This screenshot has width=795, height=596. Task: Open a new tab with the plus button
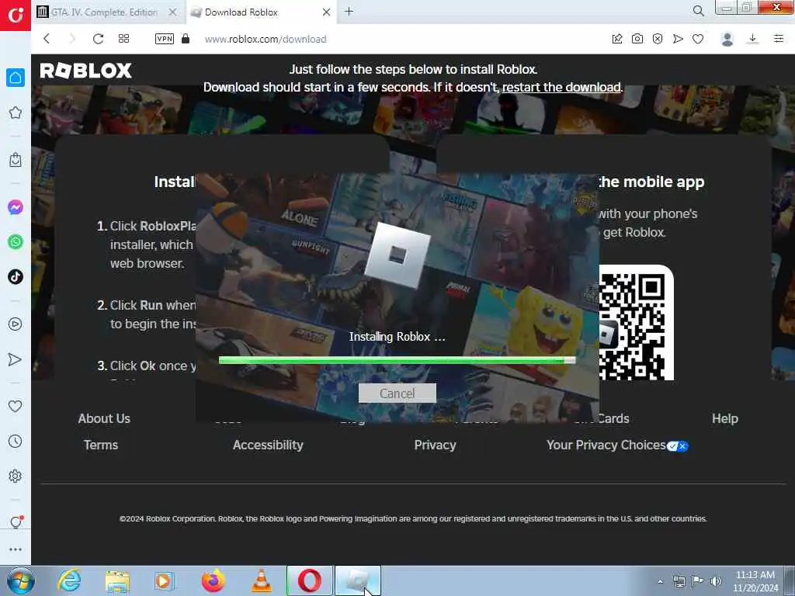coord(349,11)
